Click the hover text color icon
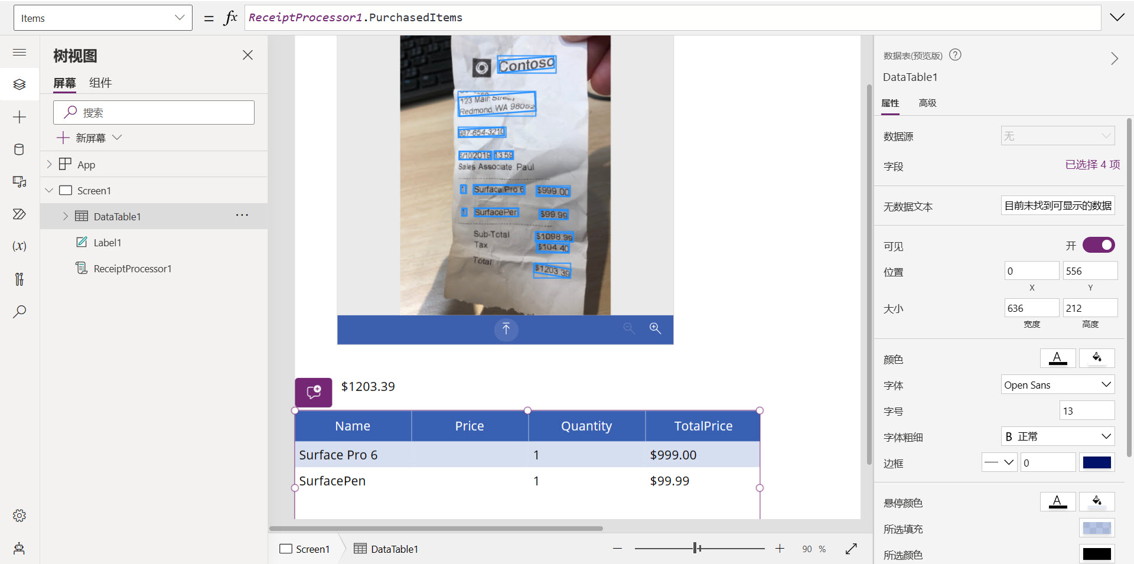The image size is (1134, 564). pyautogui.click(x=1057, y=502)
